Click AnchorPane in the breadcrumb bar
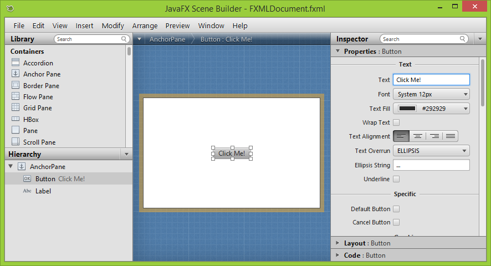The image size is (491, 266). tap(167, 39)
